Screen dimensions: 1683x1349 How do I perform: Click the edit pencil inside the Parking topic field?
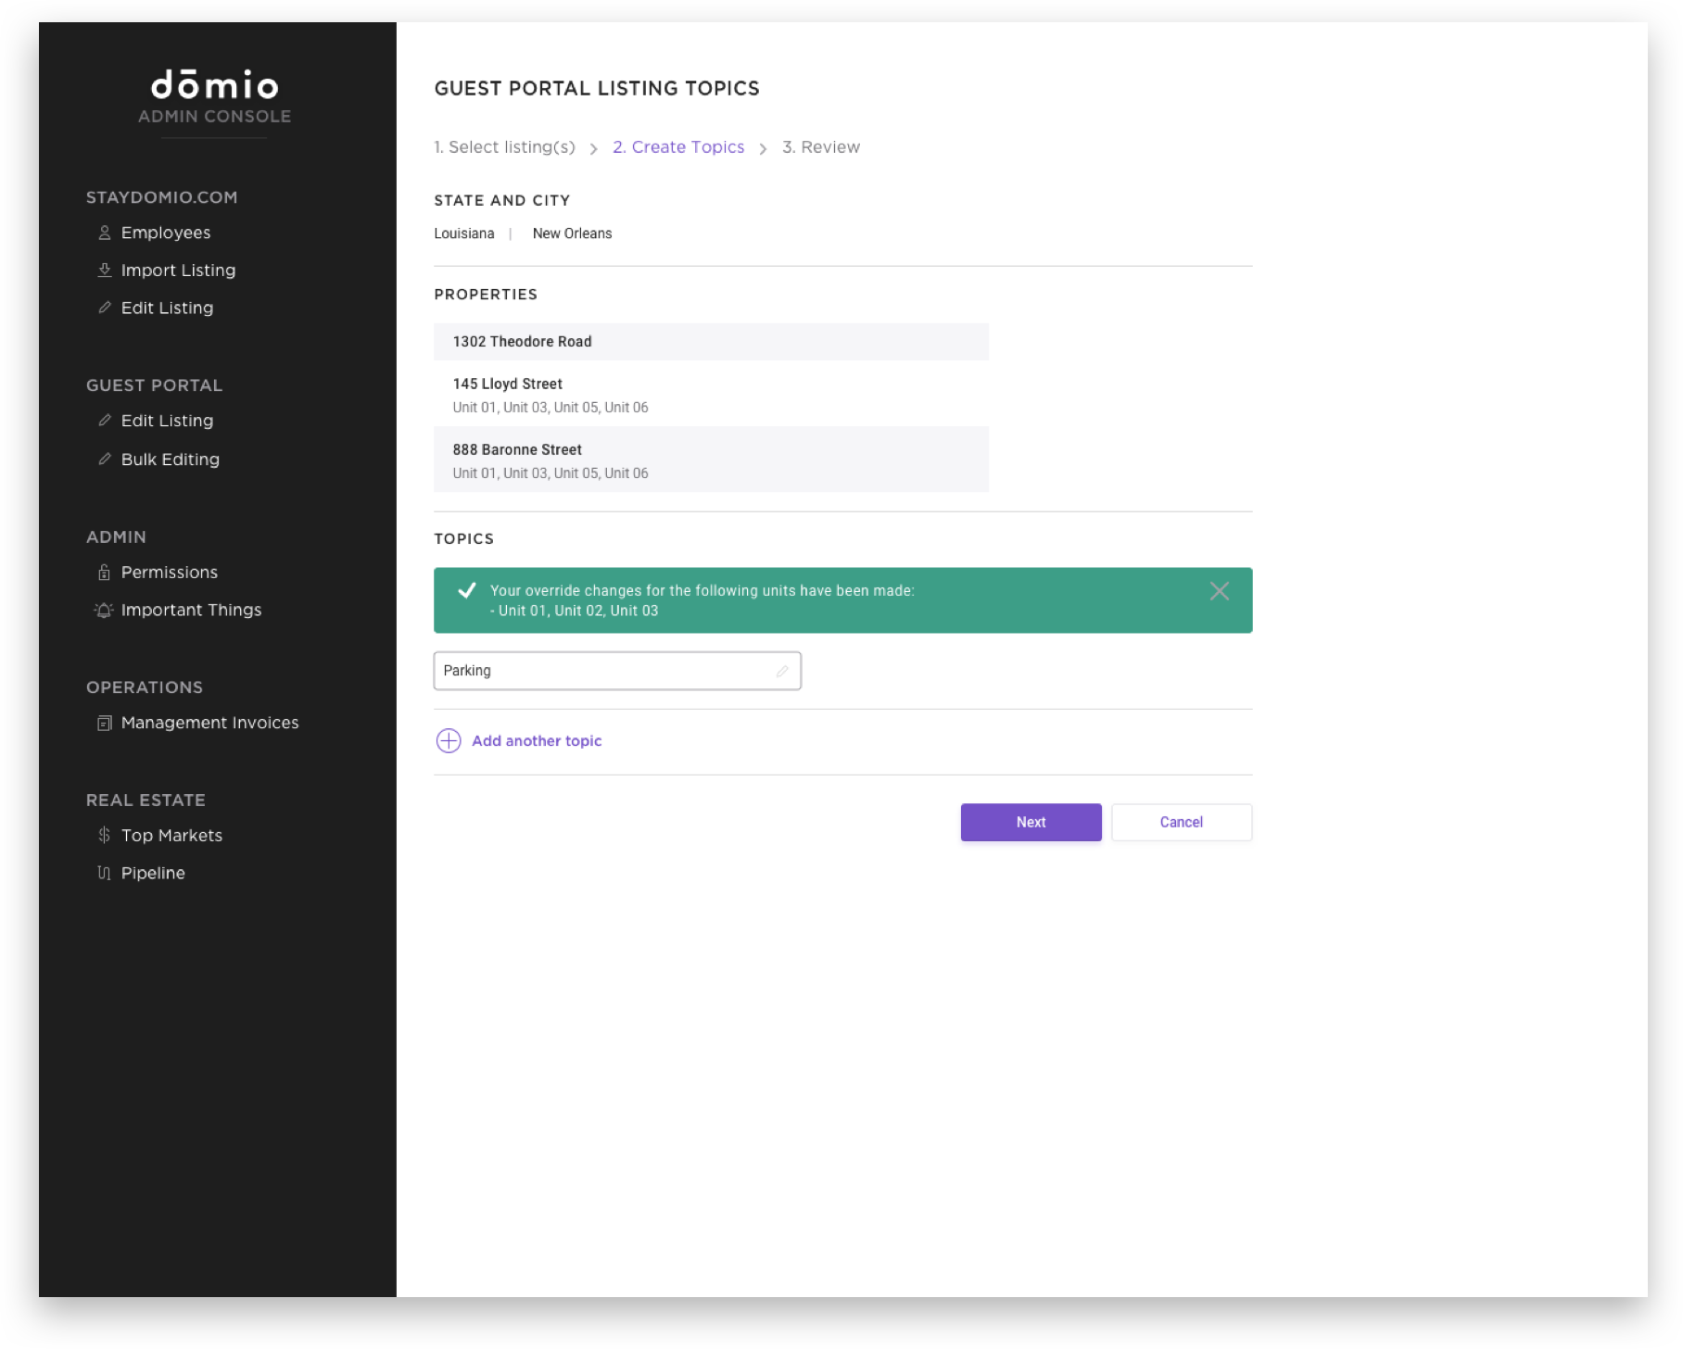pyautogui.click(x=781, y=670)
